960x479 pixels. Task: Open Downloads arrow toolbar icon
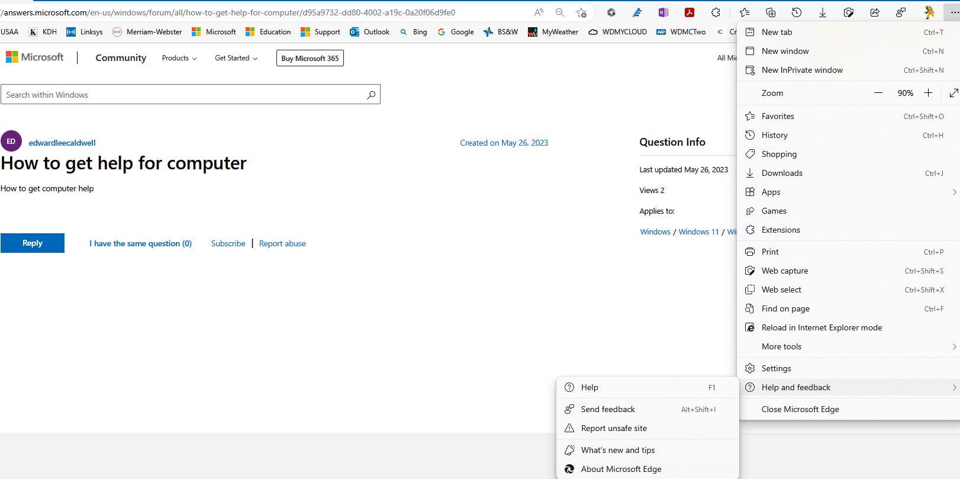pos(823,12)
